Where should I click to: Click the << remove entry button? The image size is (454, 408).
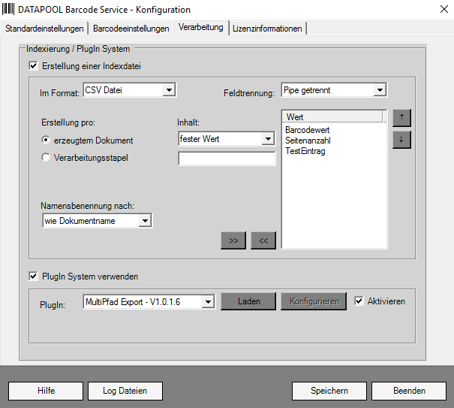[x=263, y=240]
